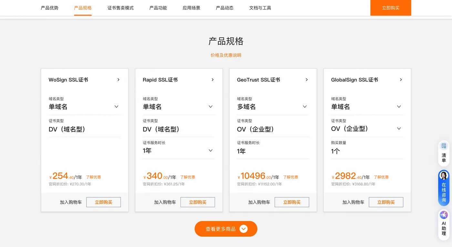
Task: Click WoSign price ¥254.40/1年
Action: tap(66, 176)
